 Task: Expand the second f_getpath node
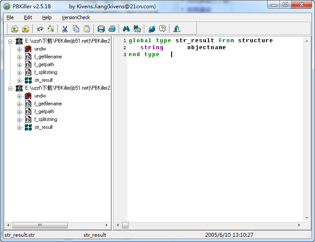(19, 111)
